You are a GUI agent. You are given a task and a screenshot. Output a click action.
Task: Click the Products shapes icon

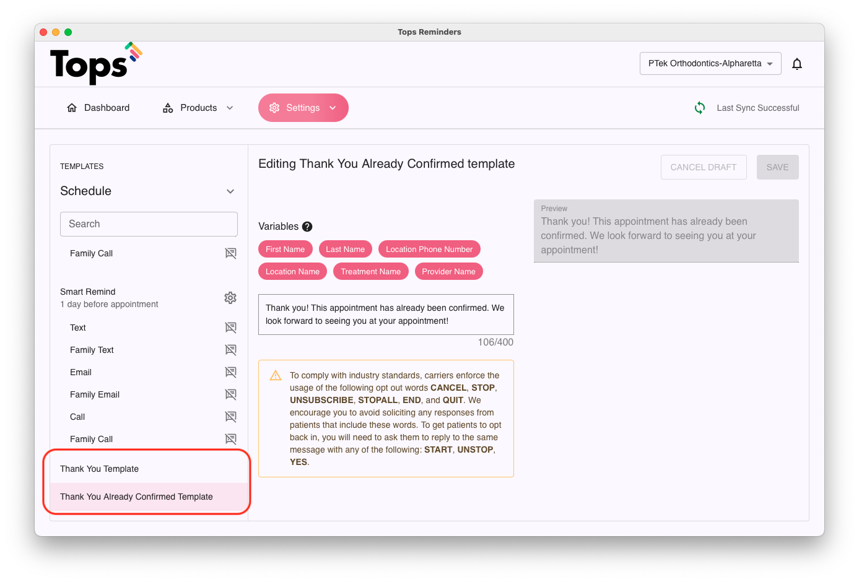(x=168, y=108)
